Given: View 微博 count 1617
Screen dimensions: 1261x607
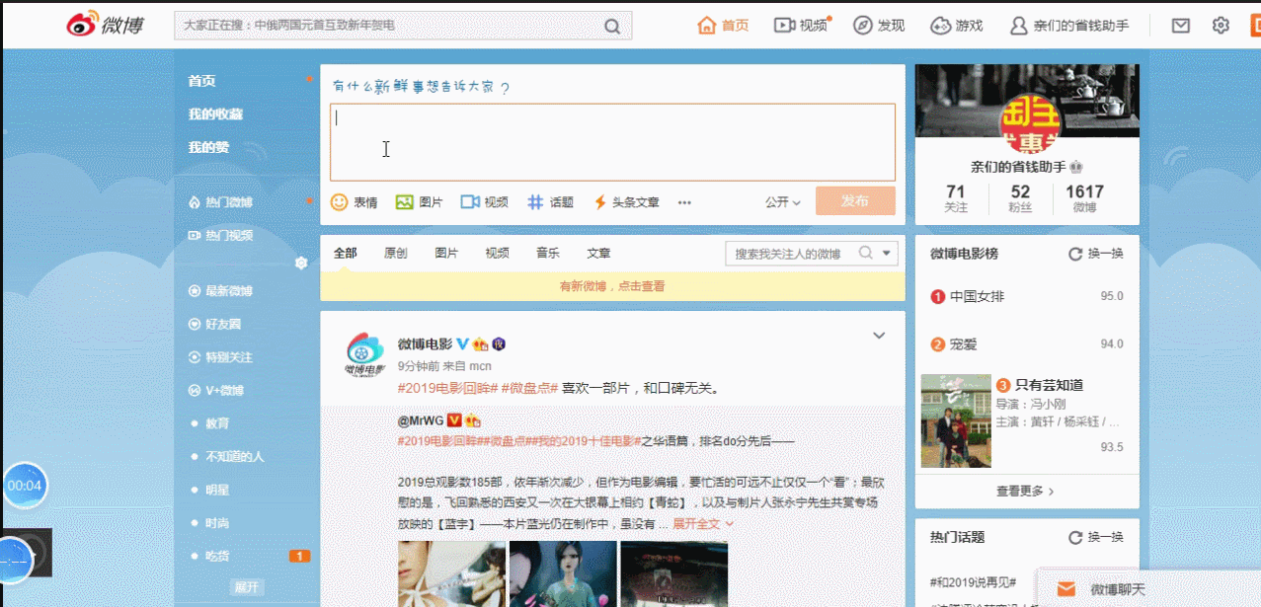Looking at the screenshot, I should point(1084,198).
